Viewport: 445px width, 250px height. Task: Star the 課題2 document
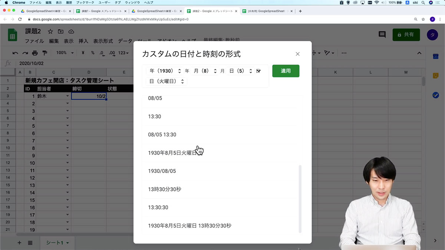[50, 32]
